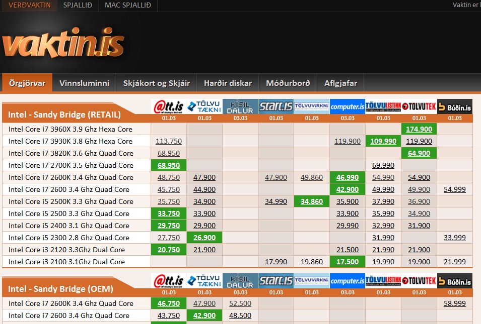Open SPJALLIÐ in the top navigation
This screenshot has height=324, width=481.
(x=78, y=5)
